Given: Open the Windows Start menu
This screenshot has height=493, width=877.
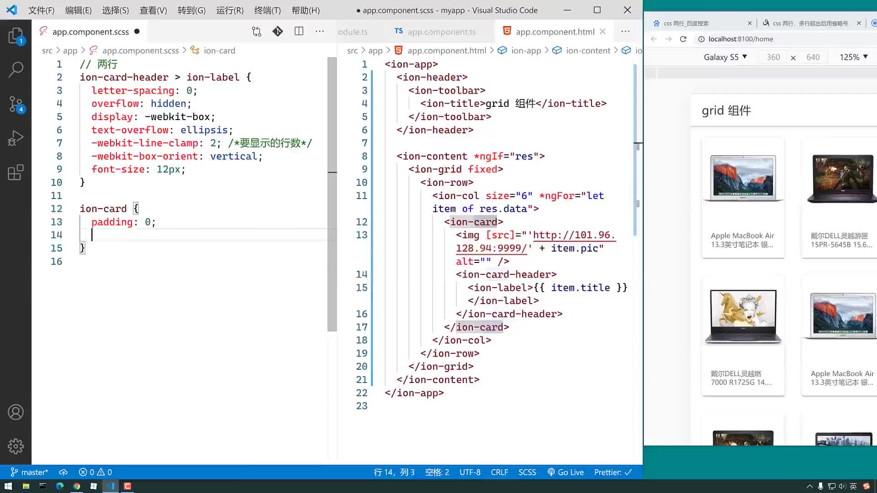Looking at the screenshot, I should coord(8,486).
